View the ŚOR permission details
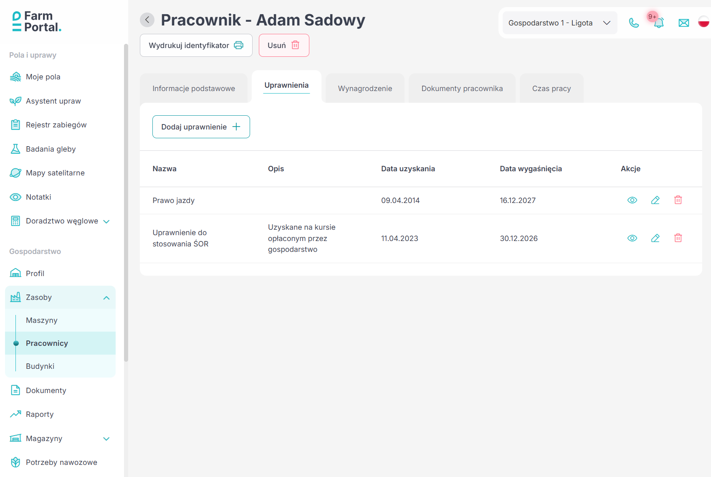Image resolution: width=711 pixels, height=477 pixels. [632, 238]
